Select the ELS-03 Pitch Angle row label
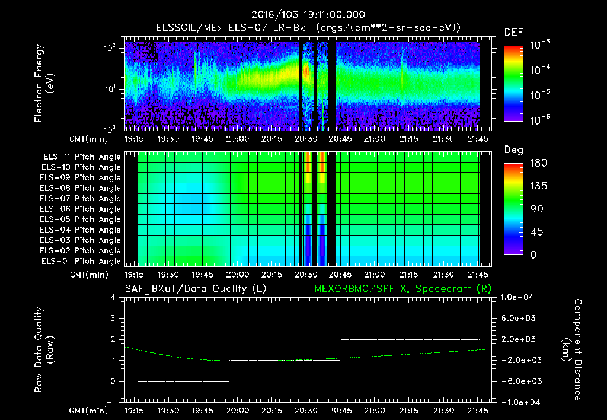Image resolution: width=607 pixels, height=420 pixels. (x=80, y=241)
